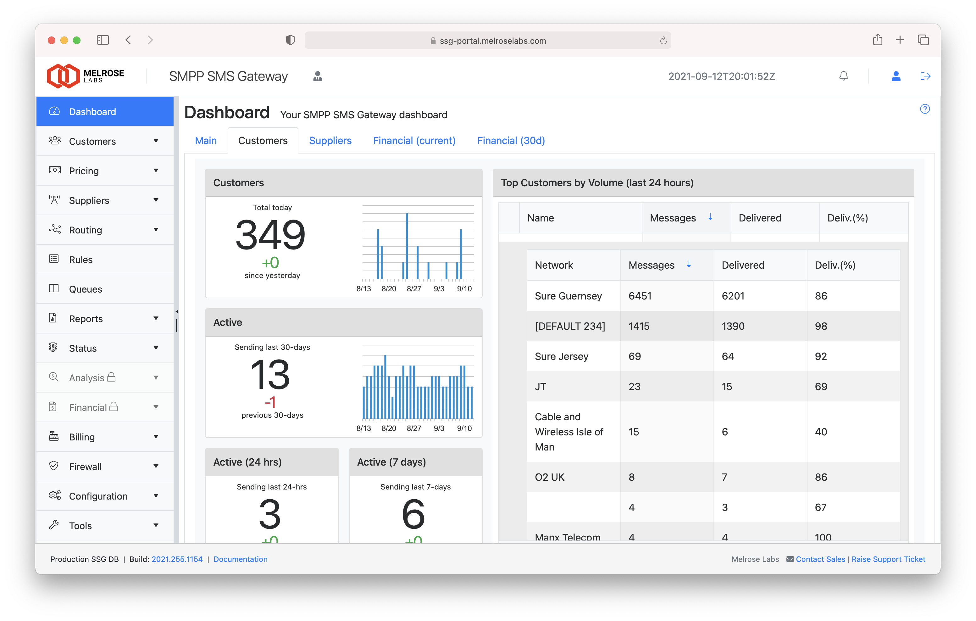The width and height of the screenshot is (976, 621).
Task: Open the Documentation link in the footer
Action: coord(240,559)
